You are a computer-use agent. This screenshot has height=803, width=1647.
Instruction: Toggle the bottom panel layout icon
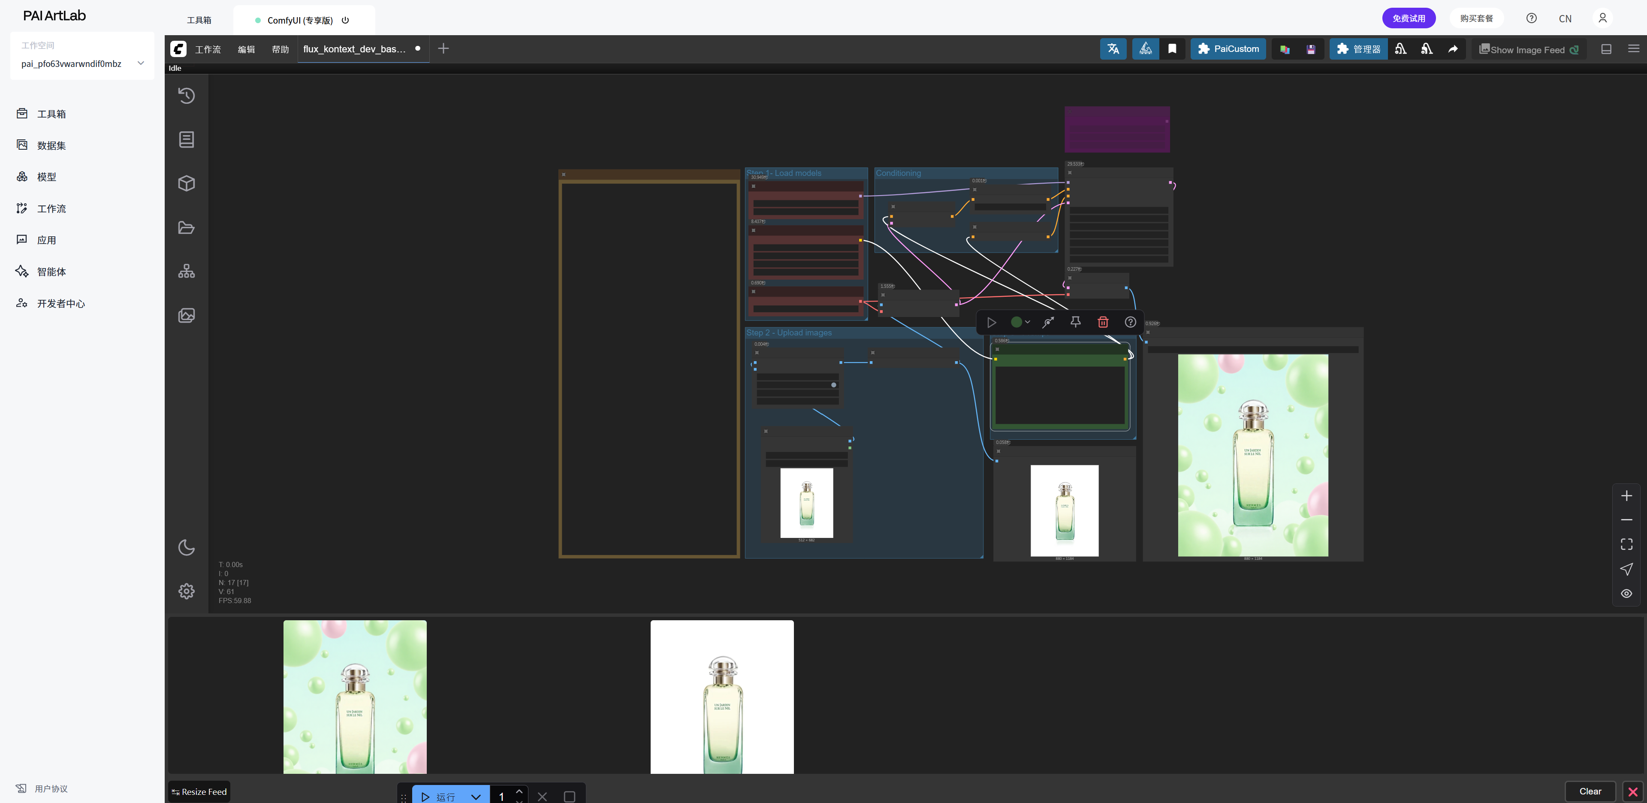pos(1605,49)
